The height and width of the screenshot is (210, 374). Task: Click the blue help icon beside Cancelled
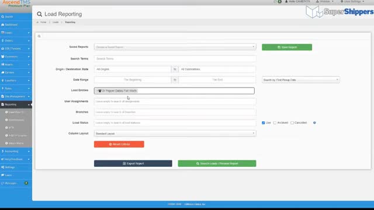pyautogui.click(x=314, y=123)
